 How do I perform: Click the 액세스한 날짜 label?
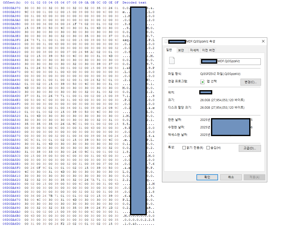(178, 135)
